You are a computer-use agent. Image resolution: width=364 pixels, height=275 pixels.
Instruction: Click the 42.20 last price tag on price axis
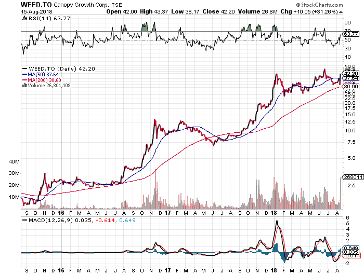click(x=351, y=74)
